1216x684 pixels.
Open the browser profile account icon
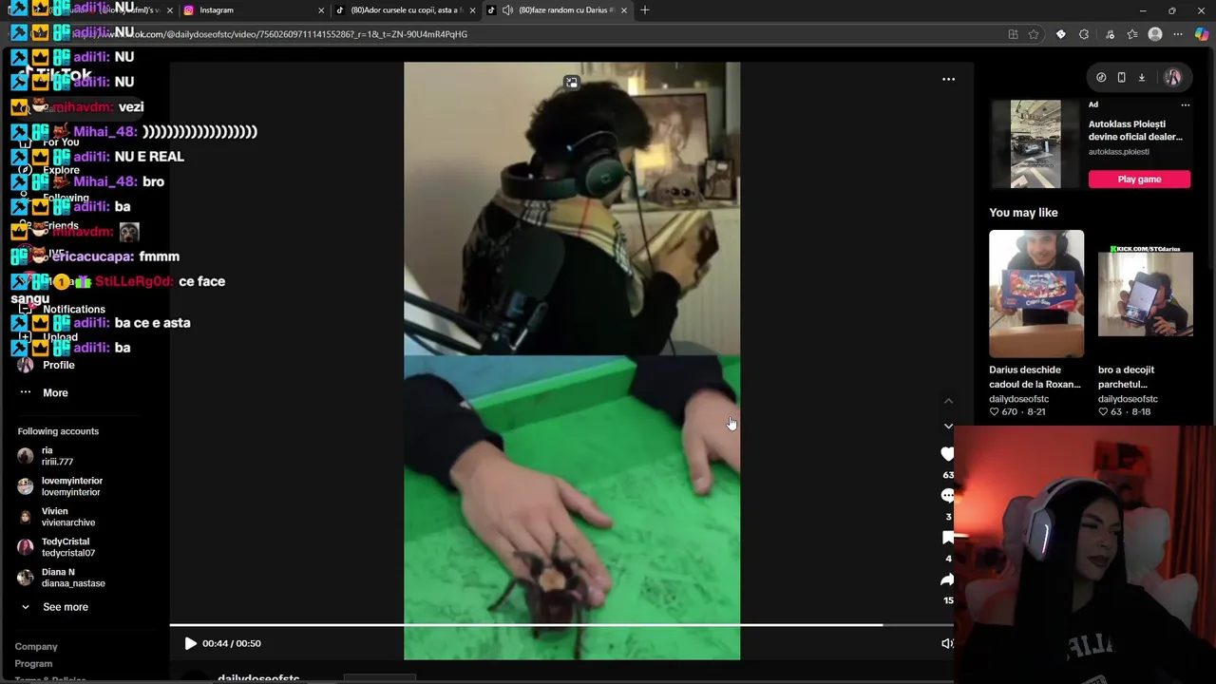(1155, 34)
